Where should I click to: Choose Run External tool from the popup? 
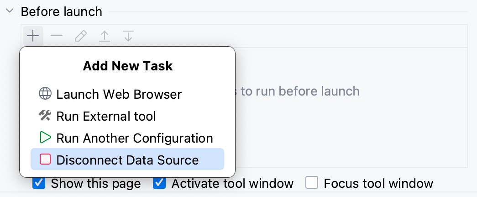pos(106,116)
